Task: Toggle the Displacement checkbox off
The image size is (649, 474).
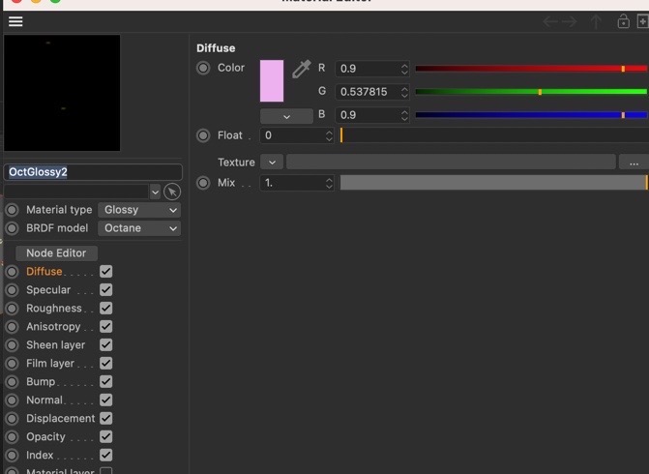Action: tap(106, 418)
